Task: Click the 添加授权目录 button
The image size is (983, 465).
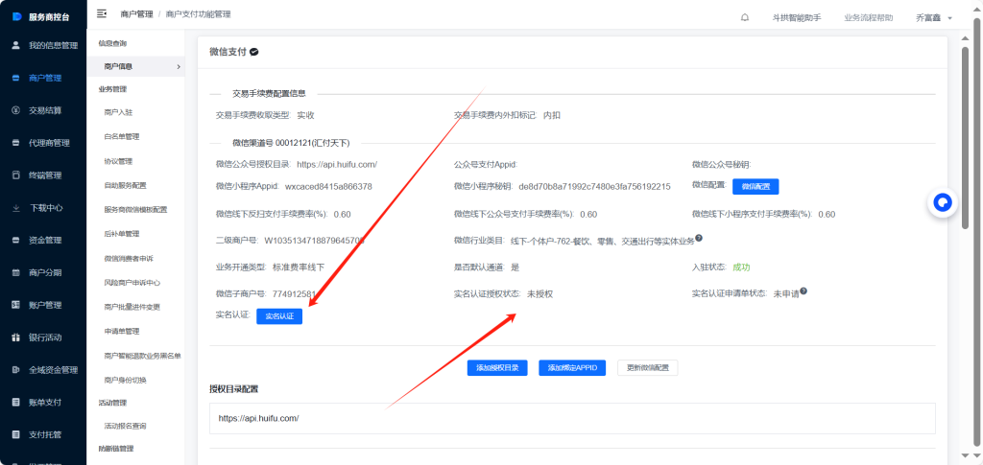Action: [x=497, y=368]
